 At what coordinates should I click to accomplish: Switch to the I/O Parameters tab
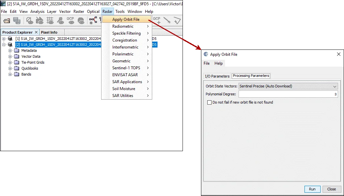pos(217,76)
